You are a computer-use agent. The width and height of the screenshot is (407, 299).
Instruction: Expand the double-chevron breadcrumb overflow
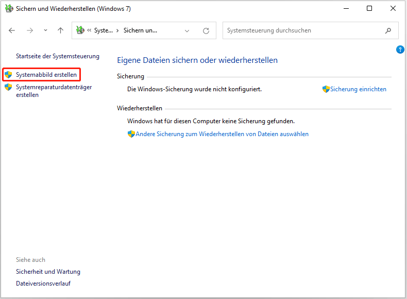[89, 30]
